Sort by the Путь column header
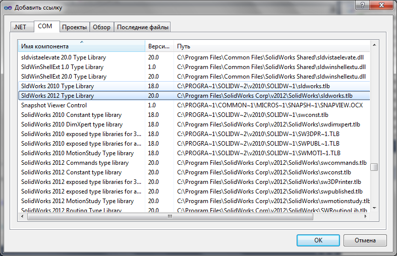 (272, 46)
